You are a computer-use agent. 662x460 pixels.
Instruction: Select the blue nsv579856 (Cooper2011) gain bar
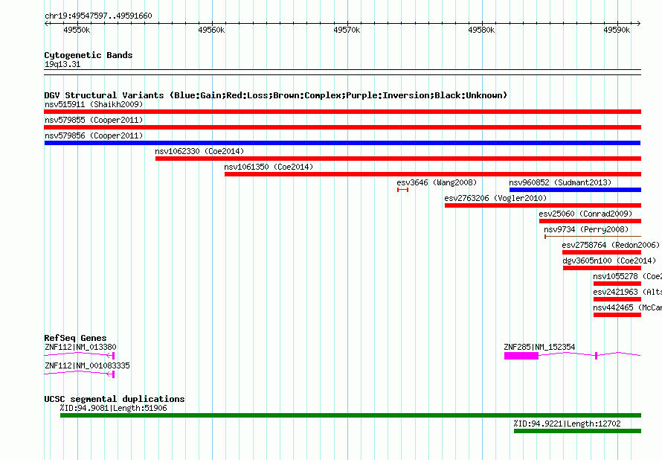click(x=342, y=143)
